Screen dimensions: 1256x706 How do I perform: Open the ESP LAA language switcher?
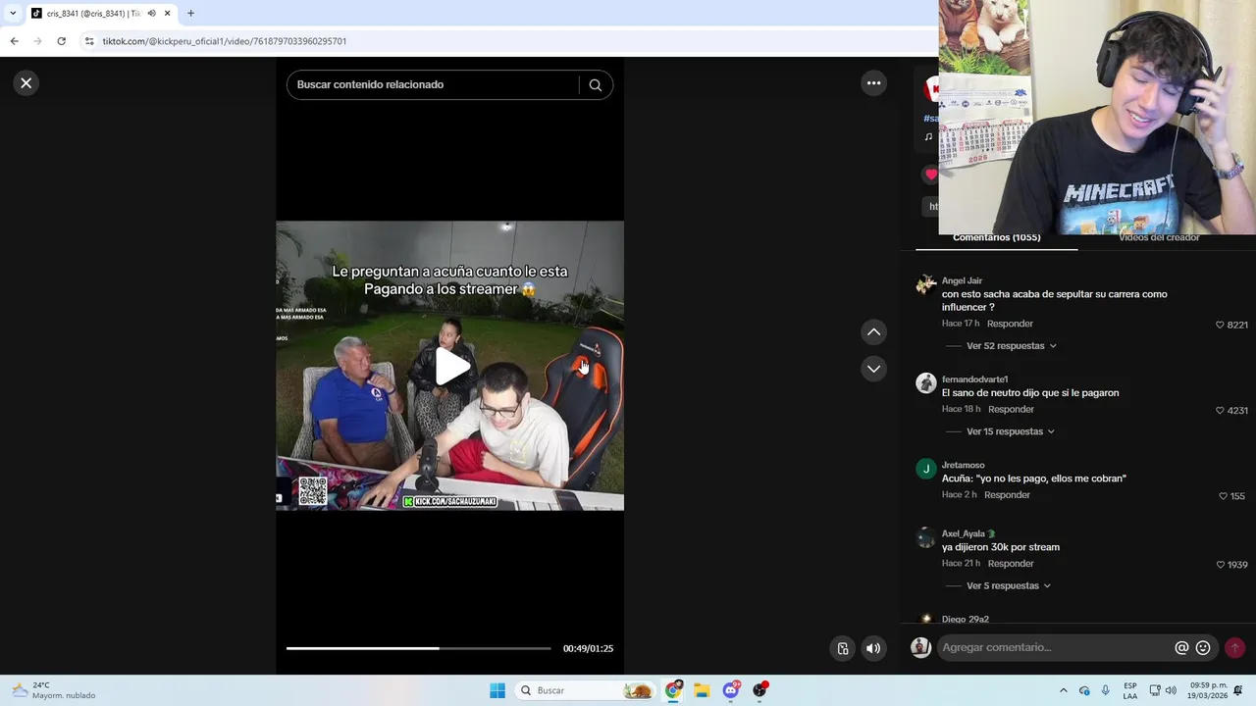(1130, 690)
